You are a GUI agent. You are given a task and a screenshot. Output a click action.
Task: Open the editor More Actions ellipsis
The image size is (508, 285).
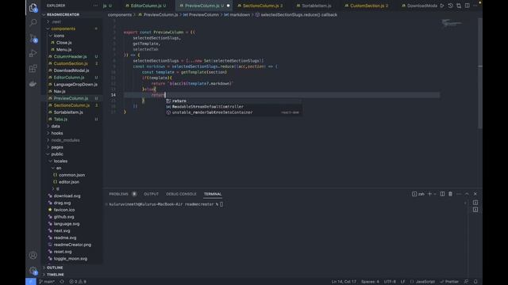pos(475,6)
